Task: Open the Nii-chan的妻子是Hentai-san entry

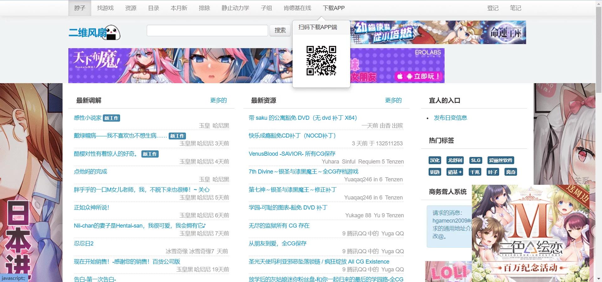Action: click(140, 226)
